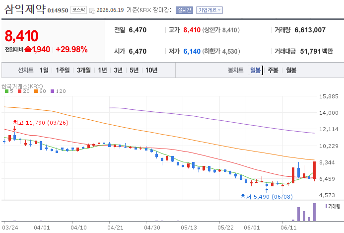Click the 06/11 date axis label
The height and width of the screenshot is (233, 344).
288,228
